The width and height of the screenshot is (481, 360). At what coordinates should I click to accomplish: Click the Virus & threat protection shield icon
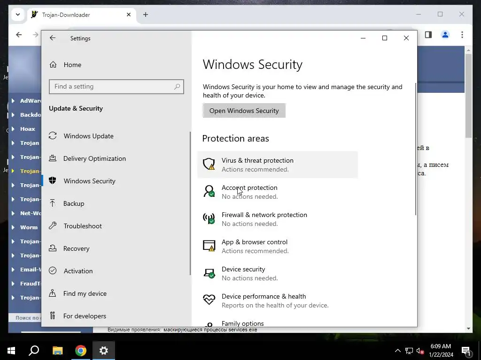pyautogui.click(x=209, y=164)
